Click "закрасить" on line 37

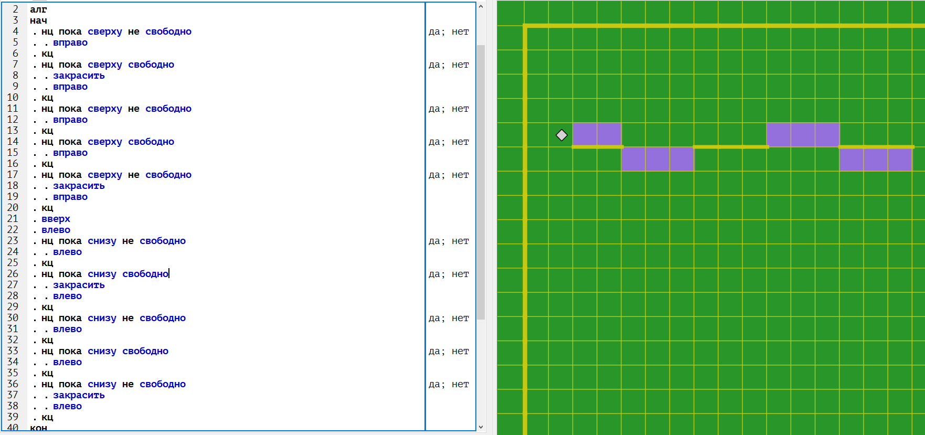coord(79,395)
